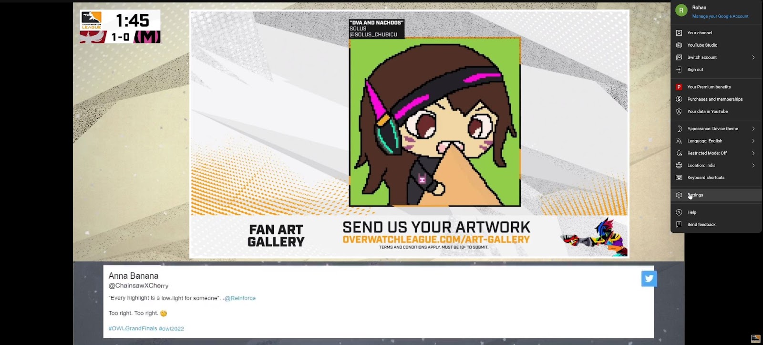The height and width of the screenshot is (345, 763).
Task: Open the Restricted Mode: Off option
Action: click(x=707, y=153)
